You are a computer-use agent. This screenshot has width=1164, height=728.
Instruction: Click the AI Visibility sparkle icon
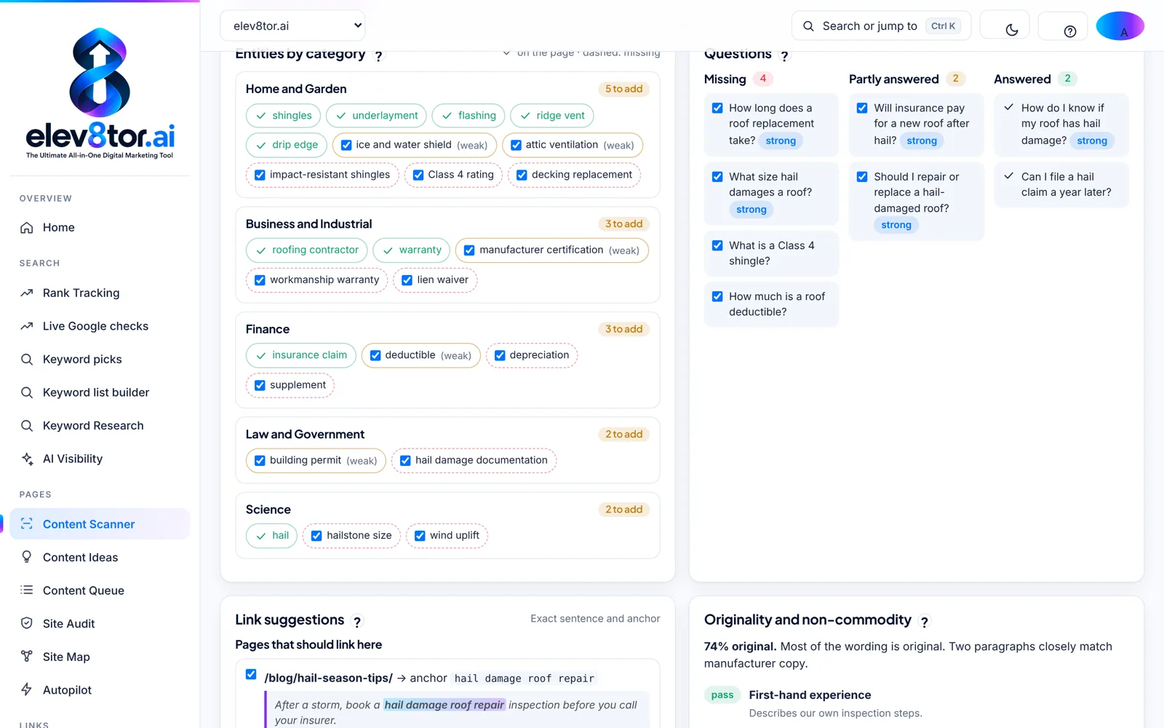(x=27, y=459)
